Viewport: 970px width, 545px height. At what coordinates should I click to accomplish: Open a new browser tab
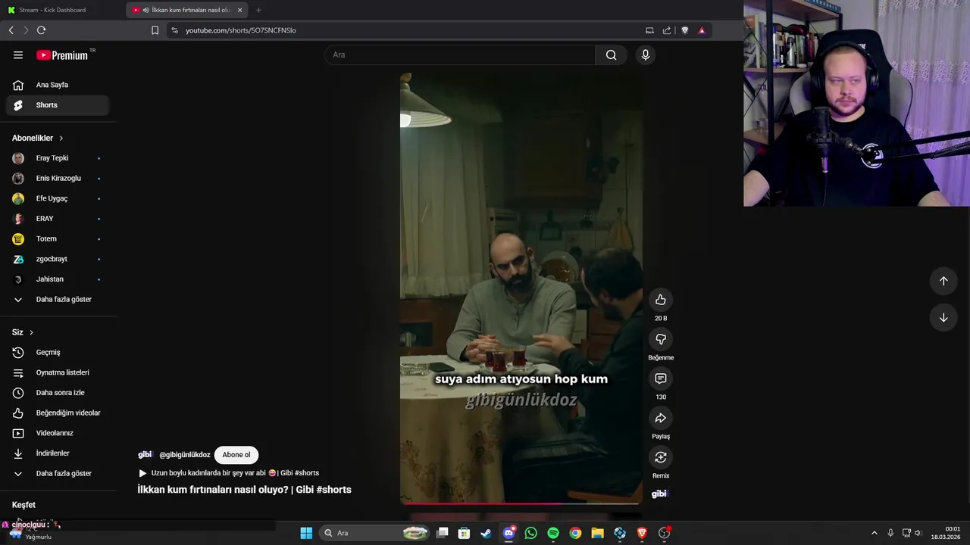click(258, 10)
